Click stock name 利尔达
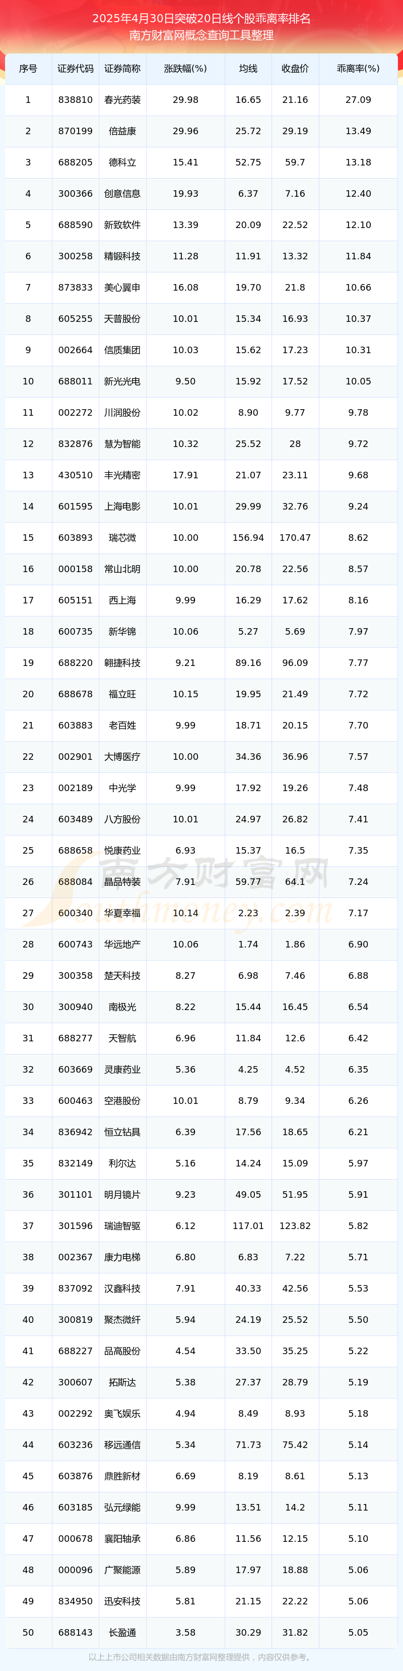403x1671 pixels. pos(122,1164)
